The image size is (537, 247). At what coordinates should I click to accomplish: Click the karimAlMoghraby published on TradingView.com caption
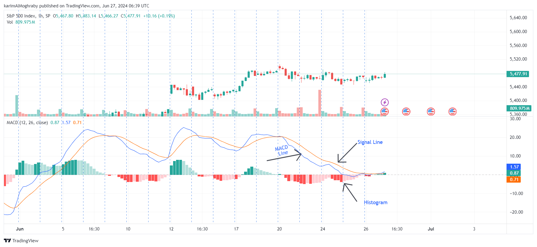[x=76, y=6]
